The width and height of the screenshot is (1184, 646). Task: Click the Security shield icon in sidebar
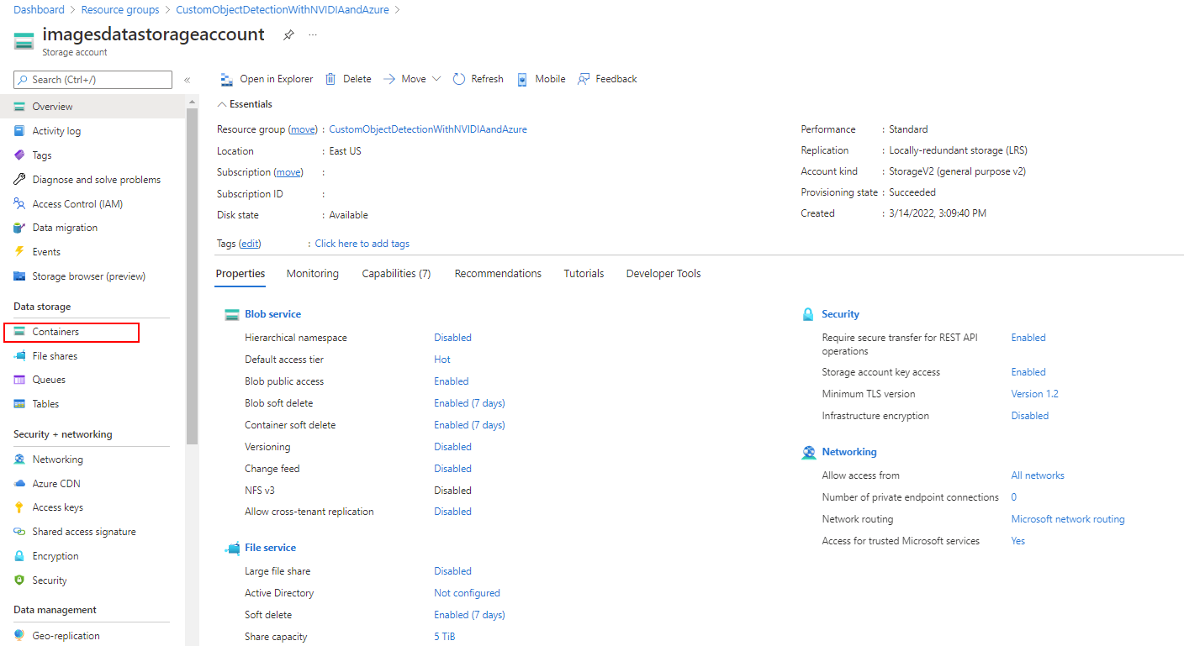click(19, 580)
